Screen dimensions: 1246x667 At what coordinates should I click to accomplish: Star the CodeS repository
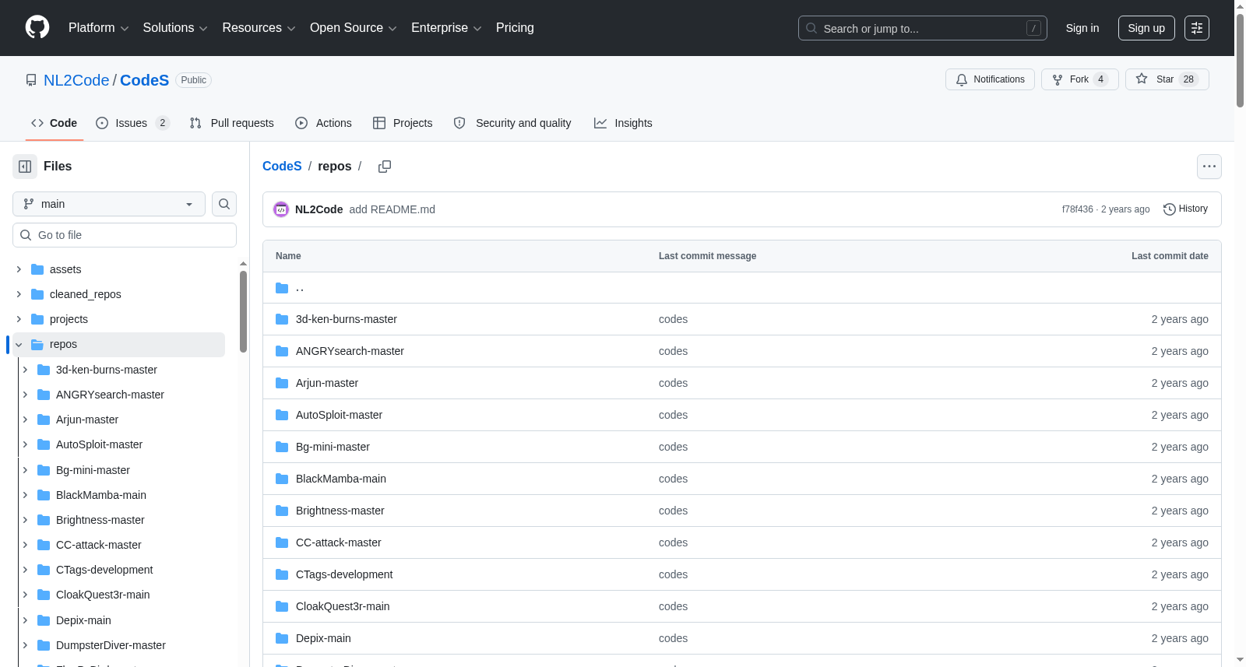click(x=1167, y=79)
